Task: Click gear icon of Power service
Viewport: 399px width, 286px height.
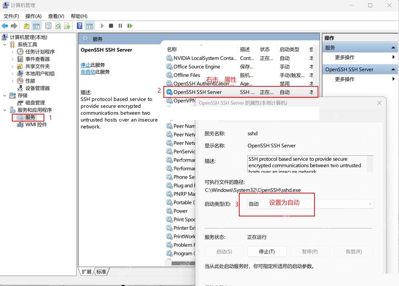Action: click(169, 211)
